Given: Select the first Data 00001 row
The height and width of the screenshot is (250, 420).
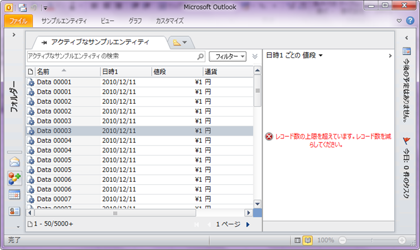Looking at the screenshot, I should click(x=139, y=82).
